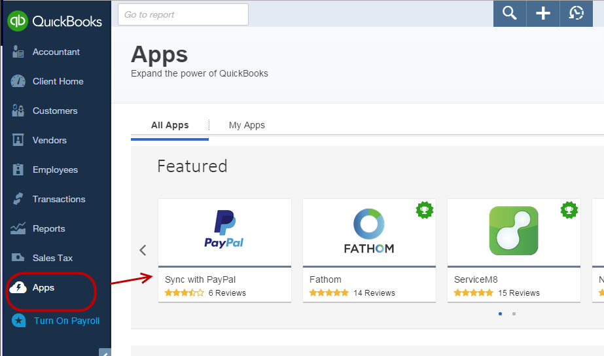Select the first carousel page dot
This screenshot has height=356, width=604.
point(500,313)
